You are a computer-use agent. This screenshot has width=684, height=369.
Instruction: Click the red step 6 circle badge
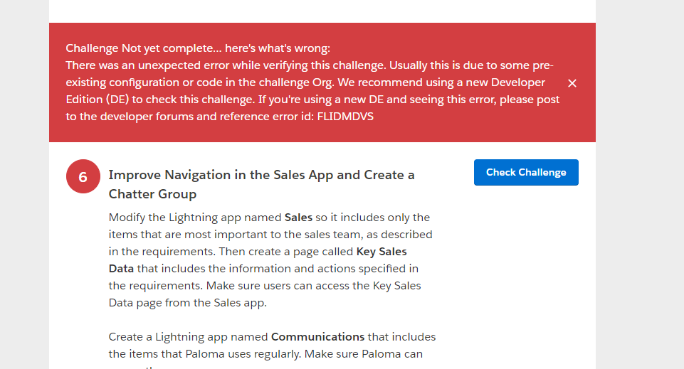(x=83, y=176)
